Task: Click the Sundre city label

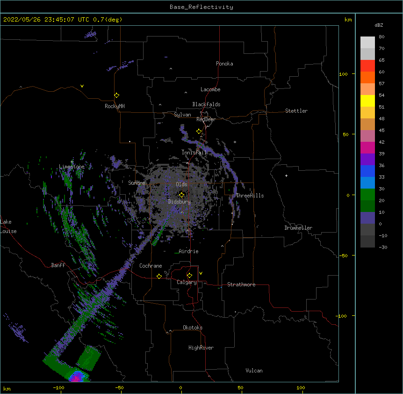Action: (137, 183)
